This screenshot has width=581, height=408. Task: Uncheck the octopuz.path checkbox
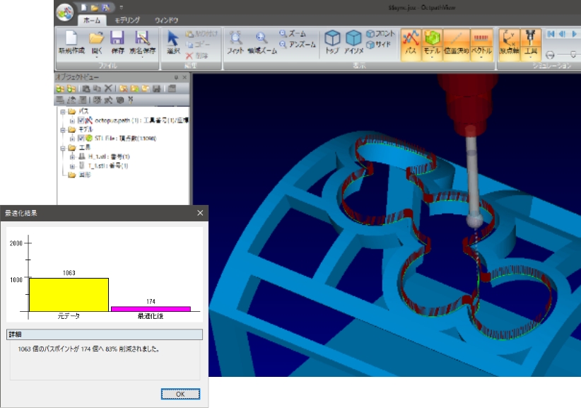(x=81, y=121)
